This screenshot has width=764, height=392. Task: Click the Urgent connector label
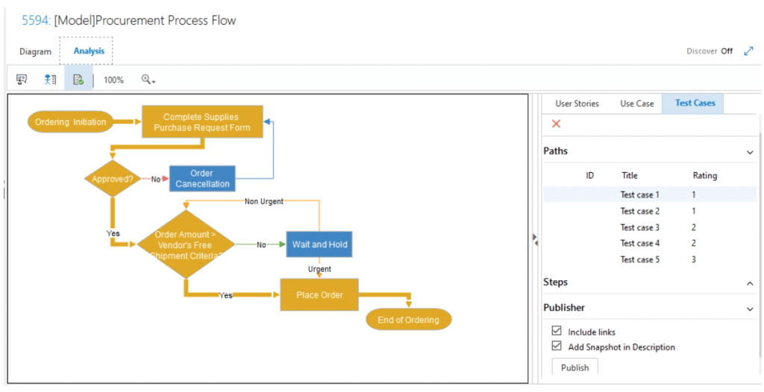tap(319, 269)
